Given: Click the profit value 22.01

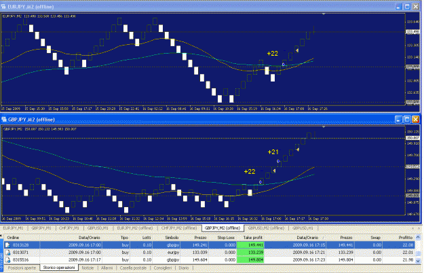Looking at the screenshot, I should pos(408,253).
